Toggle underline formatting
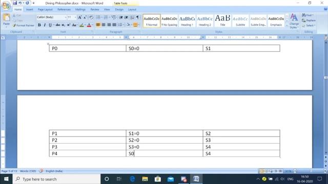This screenshot has width=328, height=184. point(50,25)
